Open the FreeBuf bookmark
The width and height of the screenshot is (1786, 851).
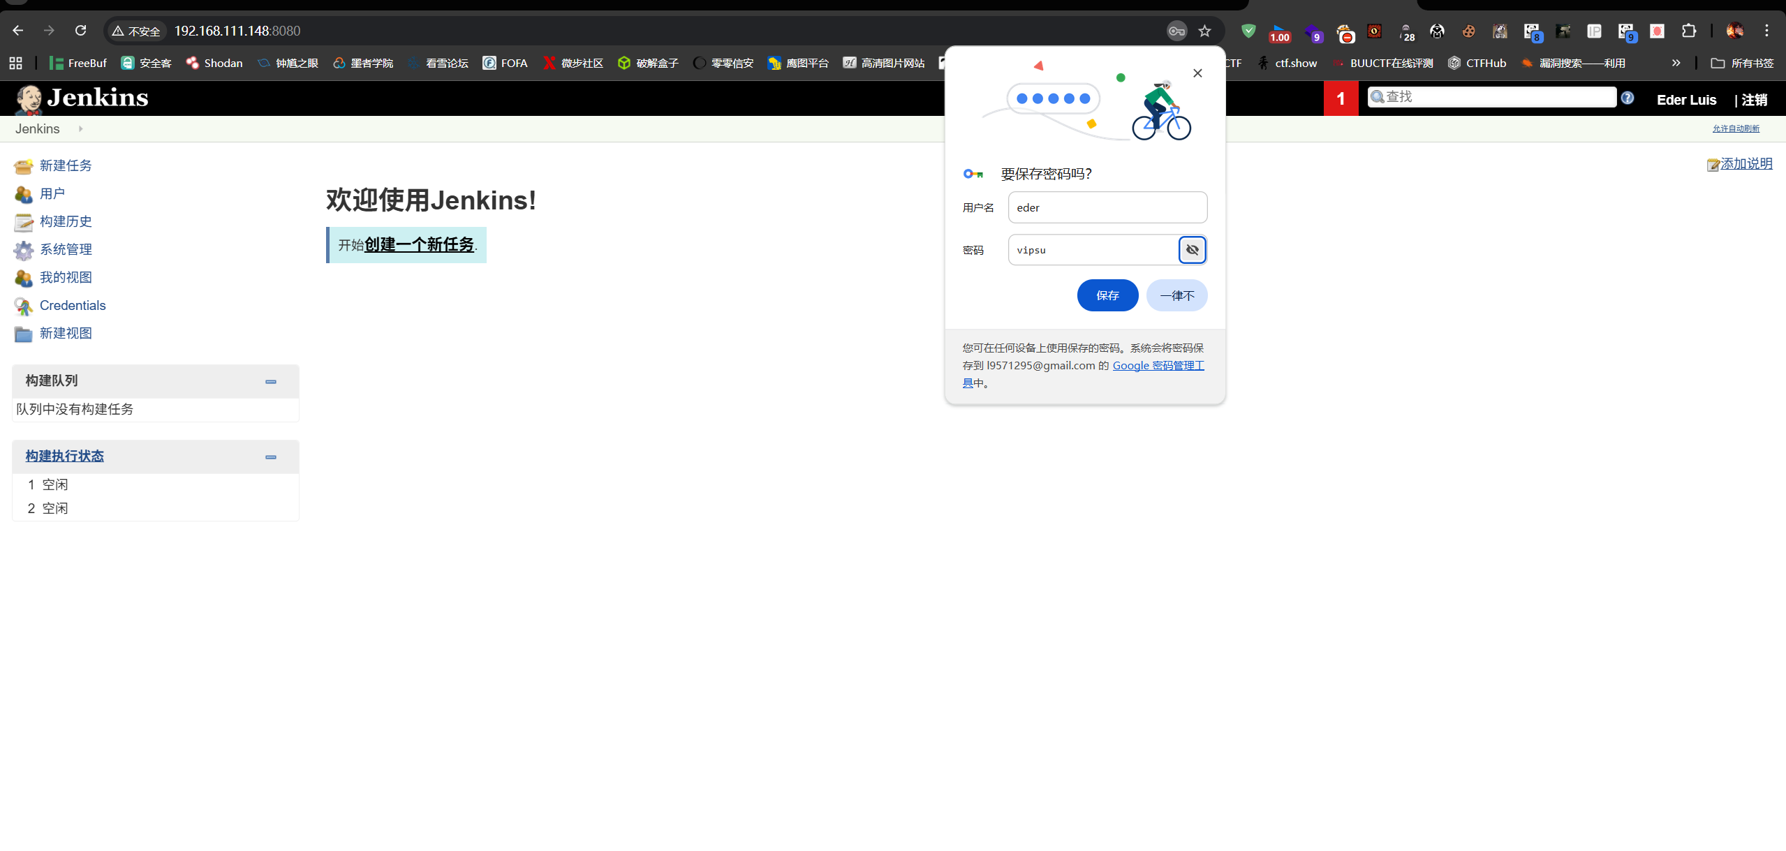point(78,63)
